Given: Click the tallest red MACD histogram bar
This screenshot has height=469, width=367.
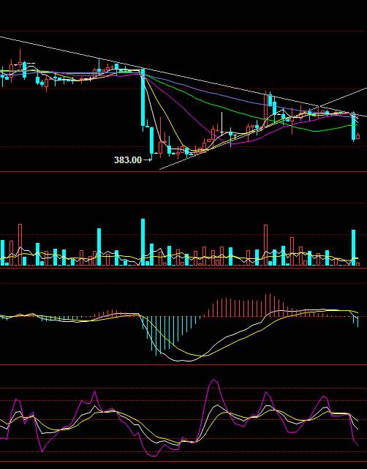Looking at the screenshot, I should point(270,305).
